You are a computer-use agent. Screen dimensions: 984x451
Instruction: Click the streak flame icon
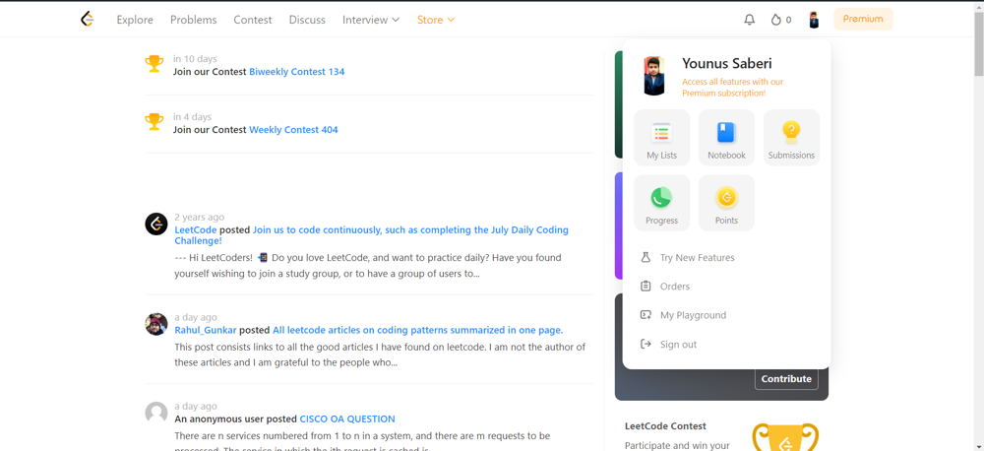776,20
